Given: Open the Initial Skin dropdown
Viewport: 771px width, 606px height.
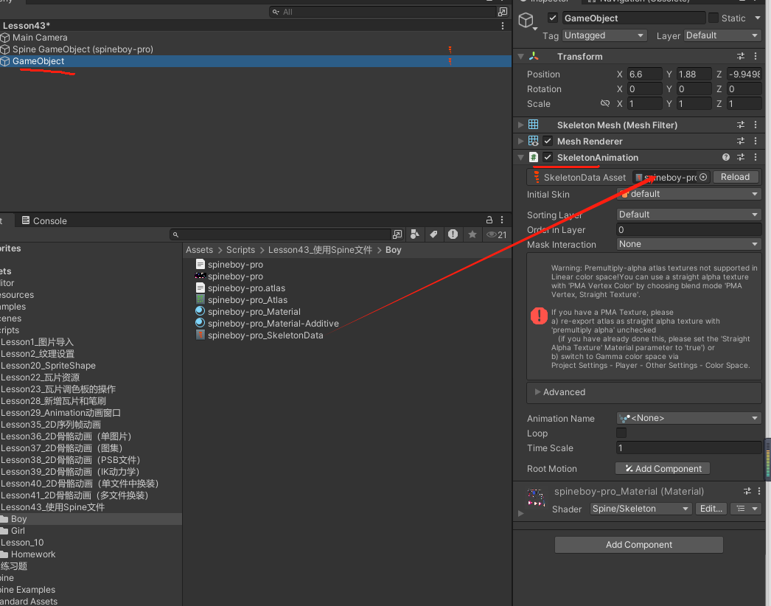Looking at the screenshot, I should coord(688,195).
